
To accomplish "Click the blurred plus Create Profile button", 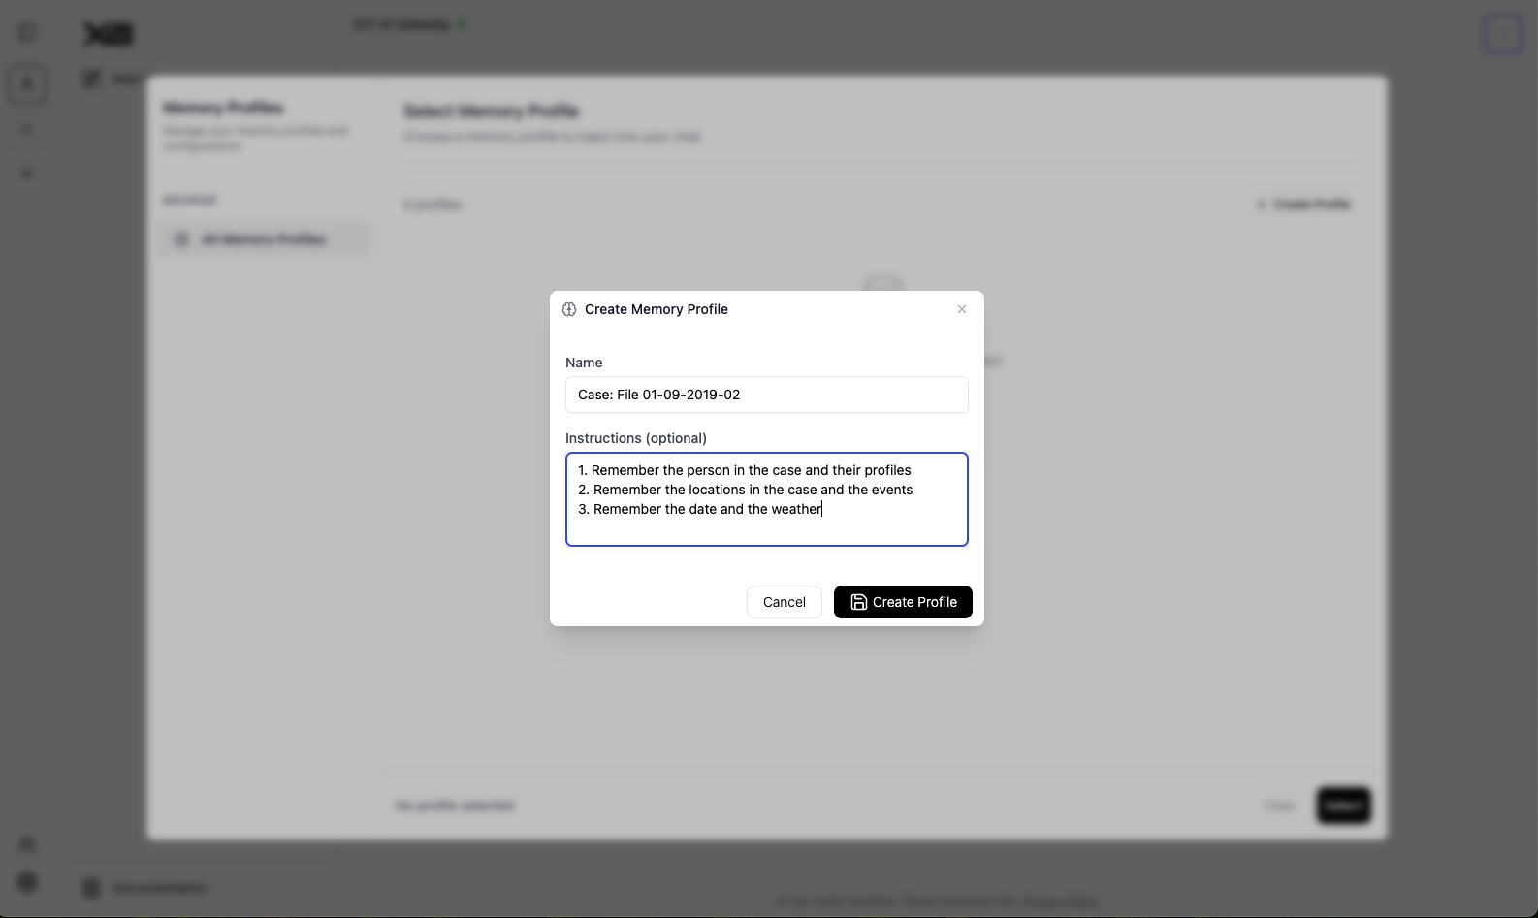I will point(1303,205).
